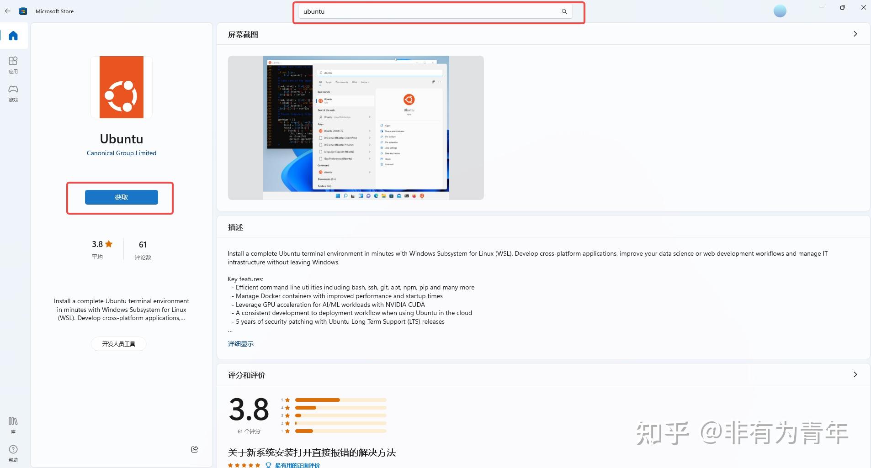This screenshot has height=468, width=871.
Task: Click the back arrow icon
Action: pos(7,11)
